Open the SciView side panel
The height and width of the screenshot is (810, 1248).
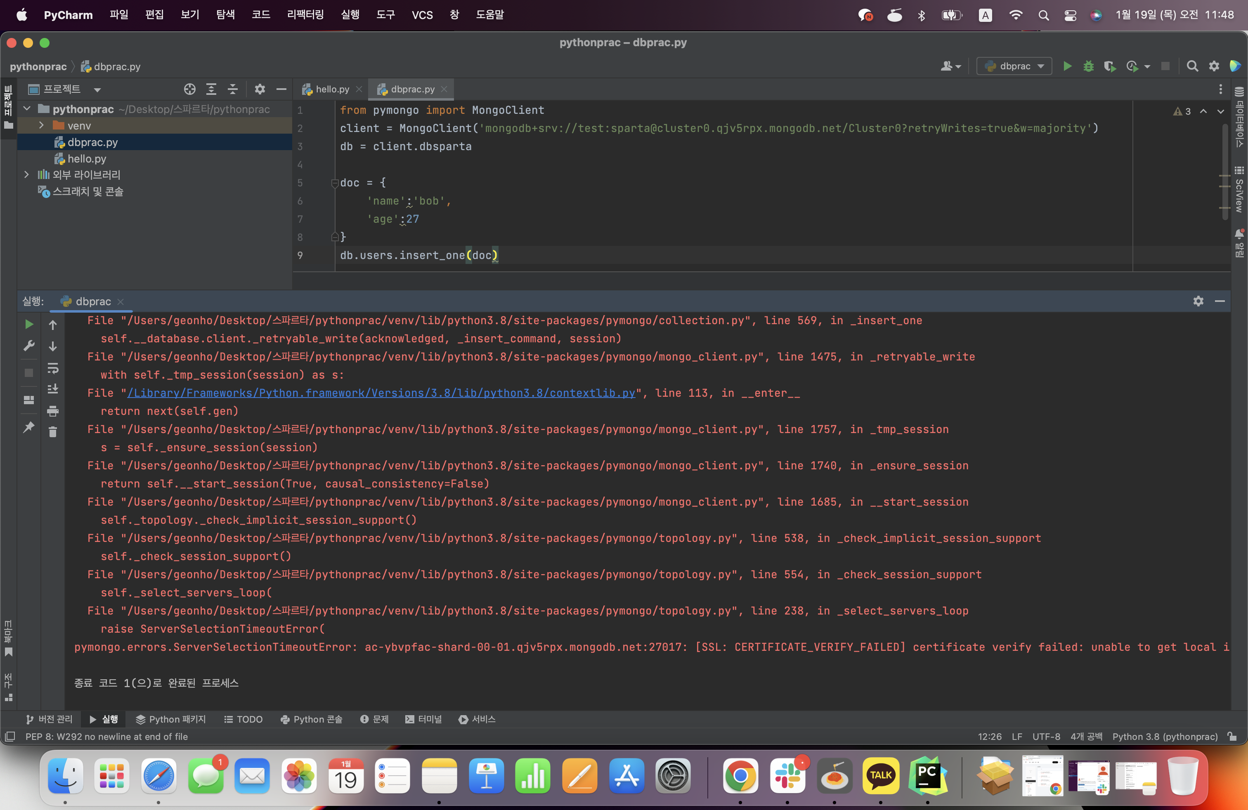(x=1239, y=190)
